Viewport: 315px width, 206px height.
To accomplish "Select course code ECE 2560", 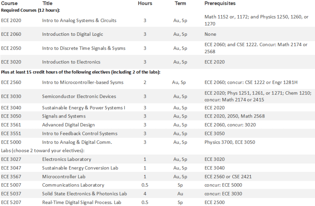I will coord(11,83).
